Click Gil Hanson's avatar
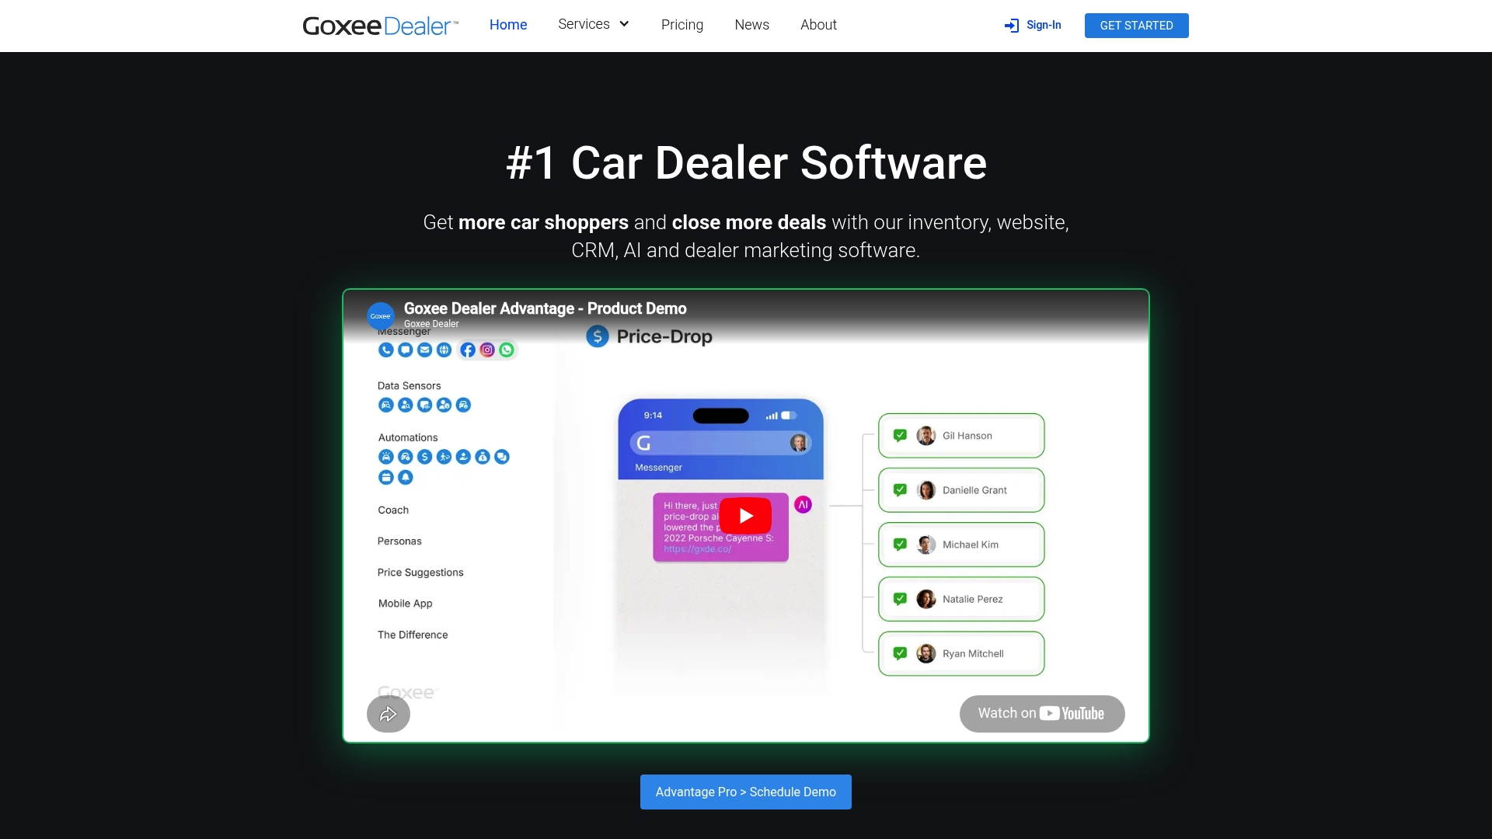Viewport: 1492px width, 839px height. [926, 436]
